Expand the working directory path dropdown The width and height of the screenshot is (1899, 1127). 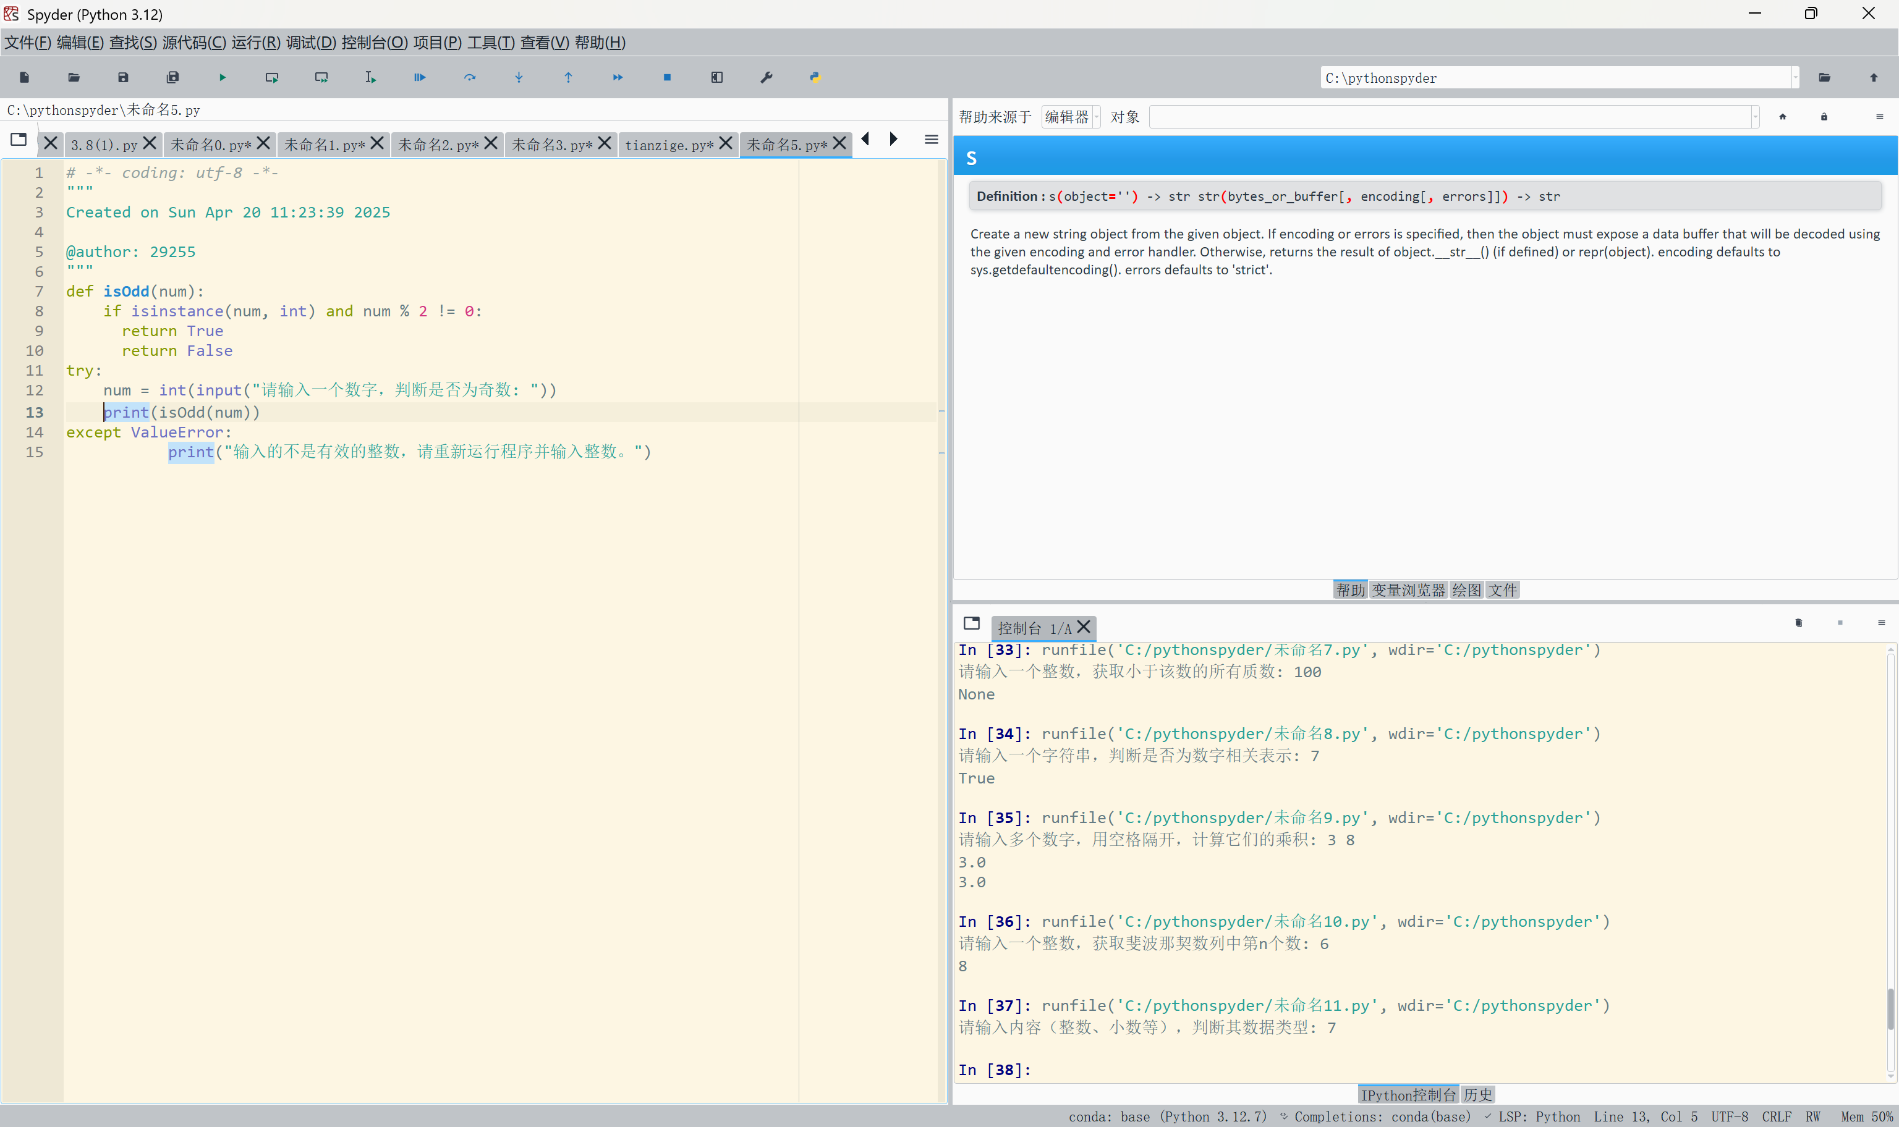coord(1795,77)
